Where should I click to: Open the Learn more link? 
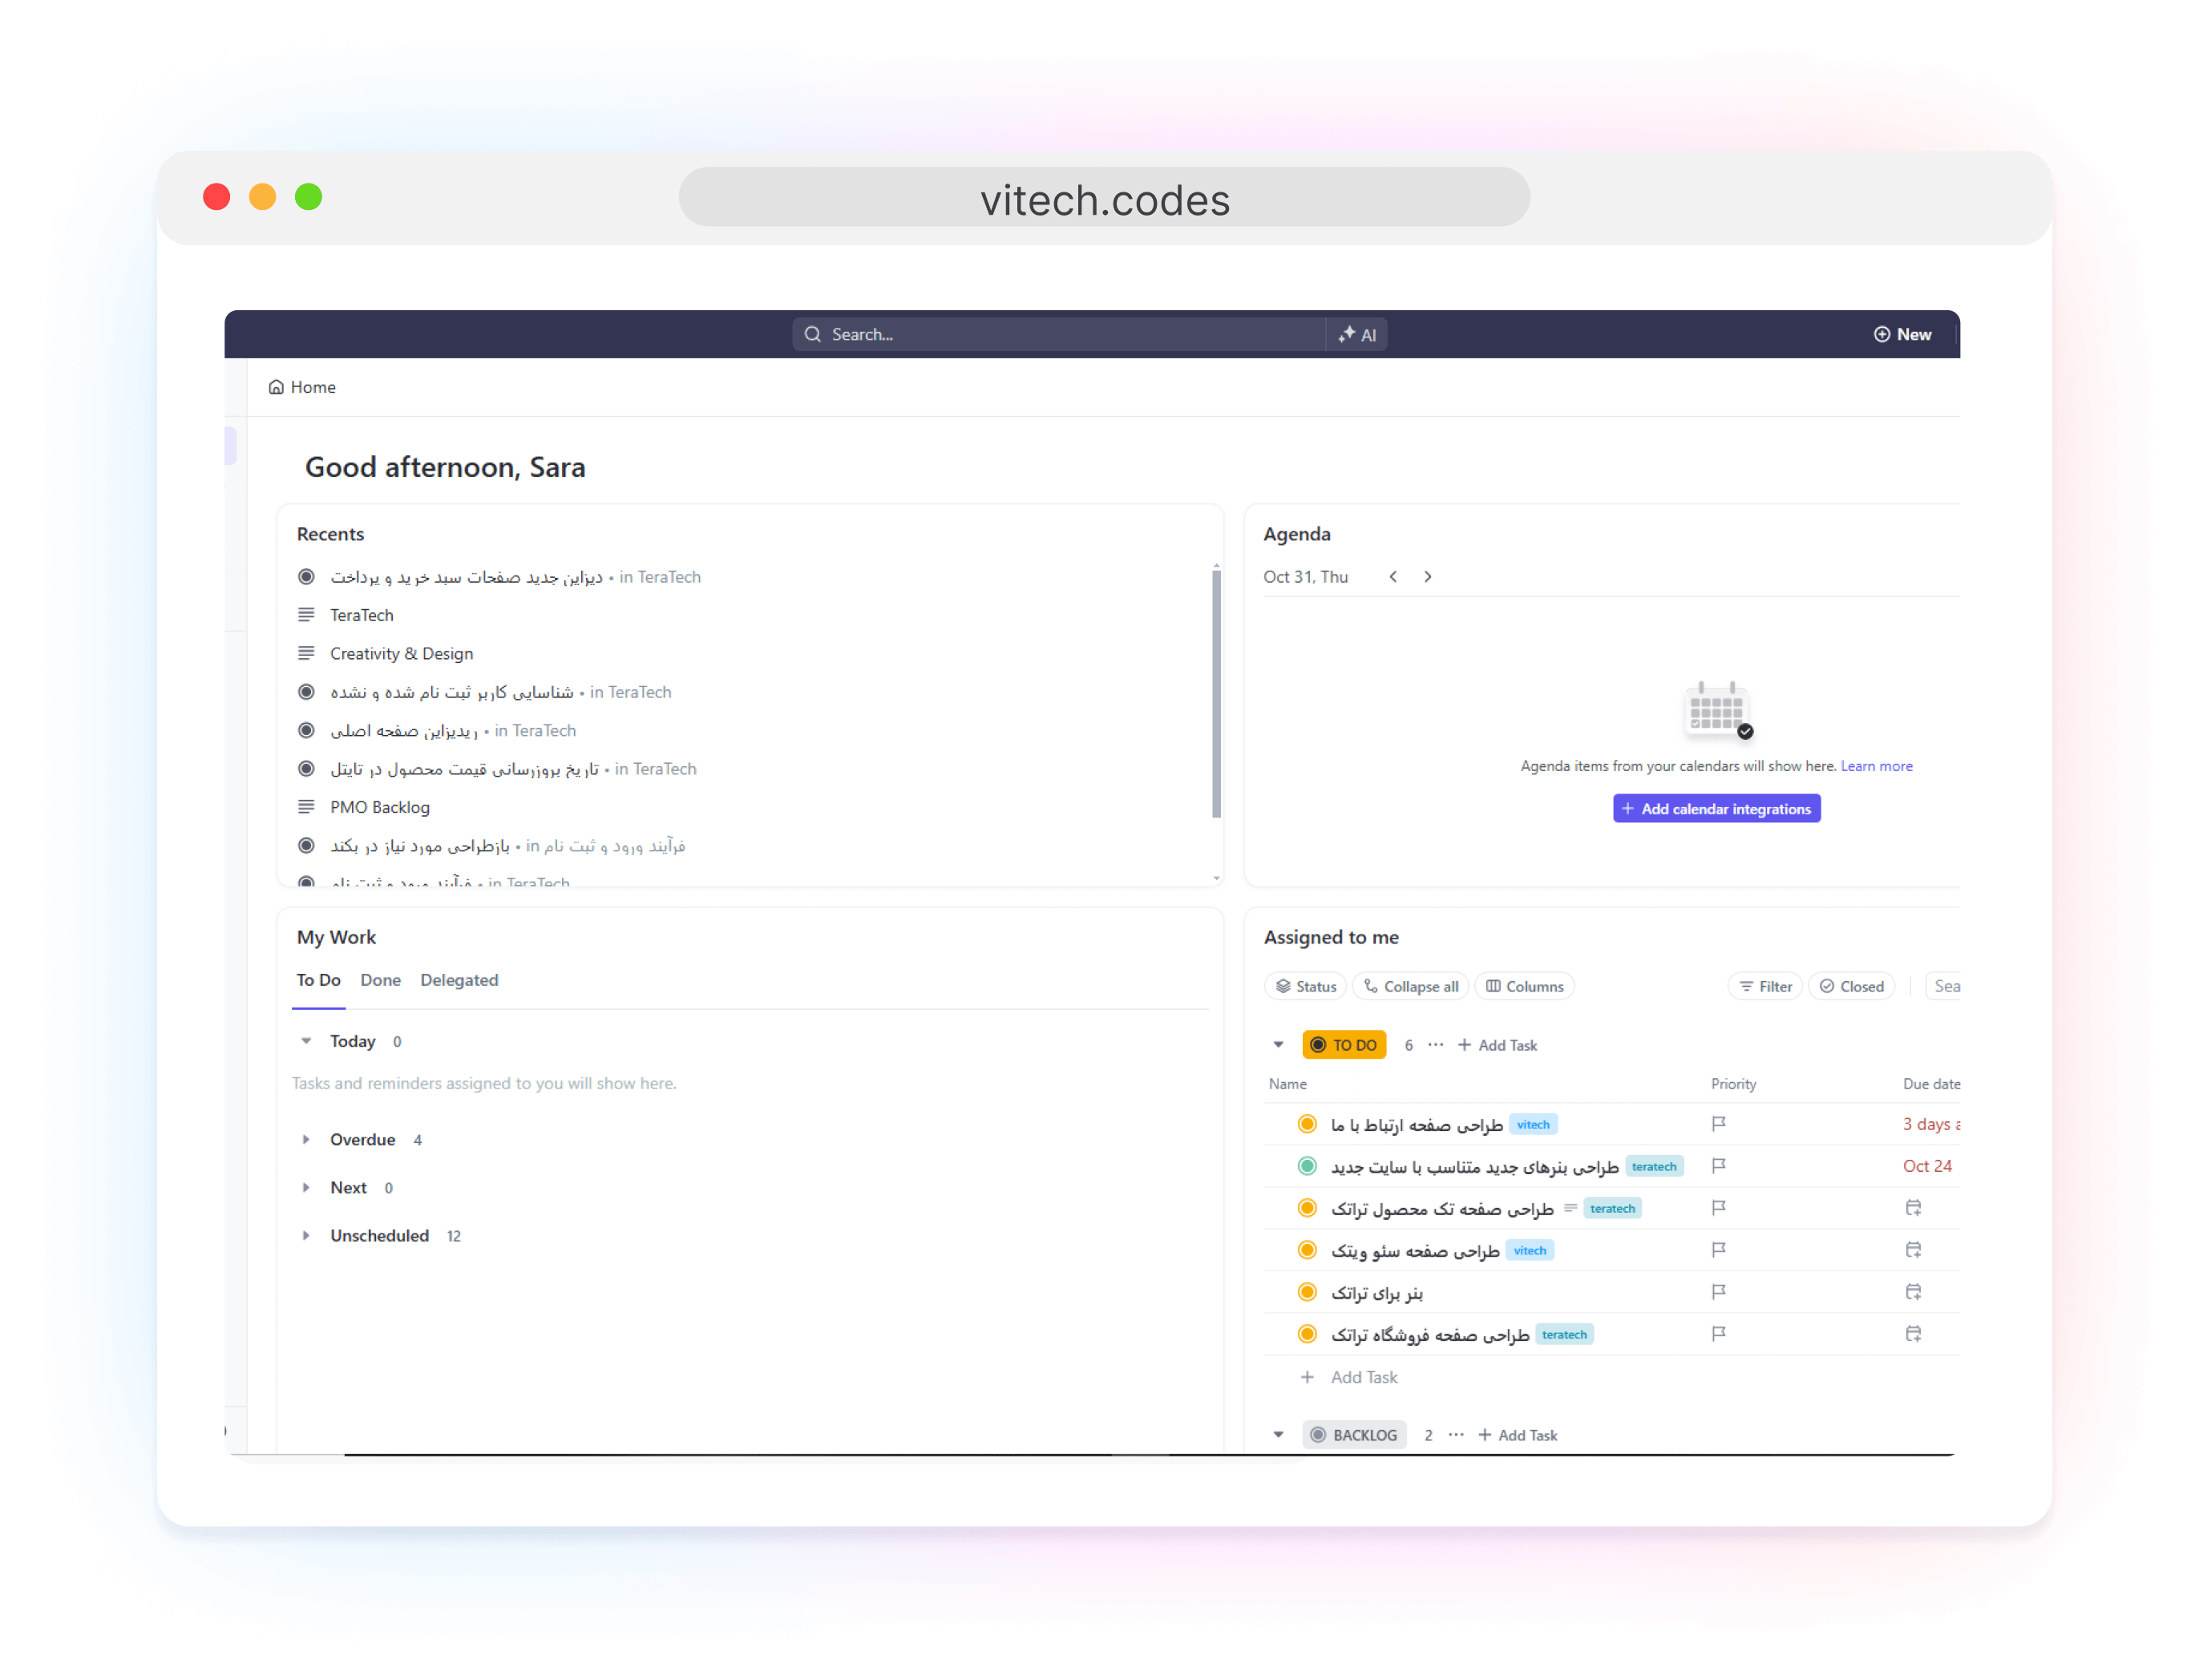(1876, 766)
